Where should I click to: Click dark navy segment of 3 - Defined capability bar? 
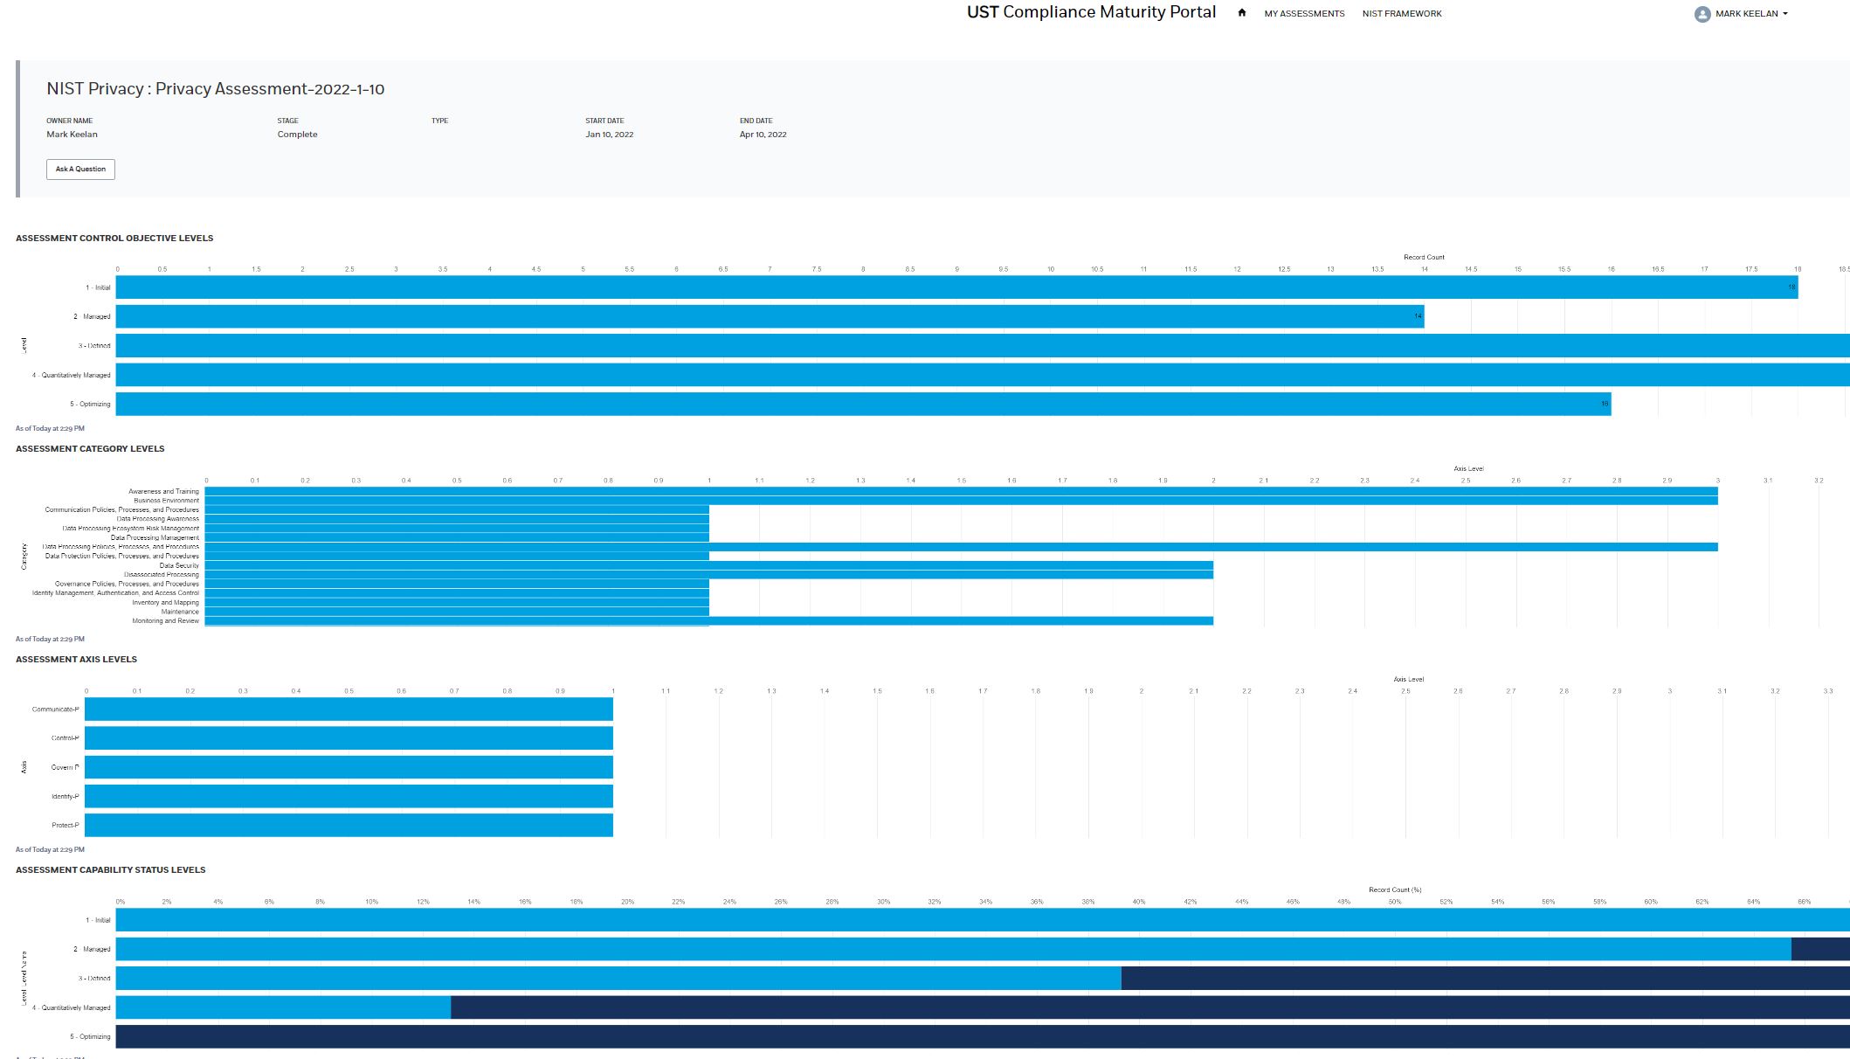tap(1485, 978)
